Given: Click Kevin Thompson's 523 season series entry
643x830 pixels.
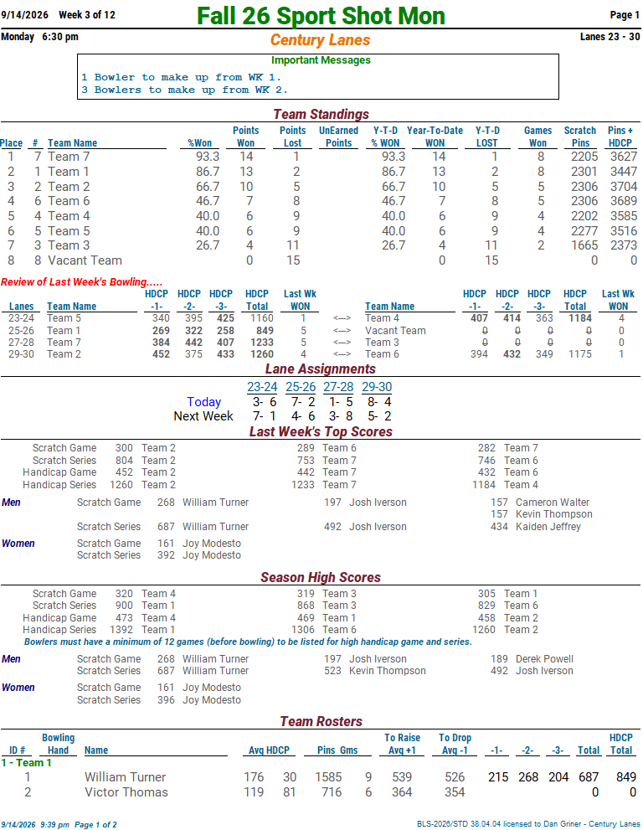Looking at the screenshot, I should pyautogui.click(x=375, y=671).
